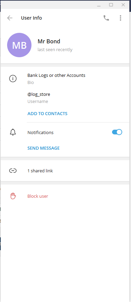
Task: Click the @log_store username
Action: click(39, 94)
